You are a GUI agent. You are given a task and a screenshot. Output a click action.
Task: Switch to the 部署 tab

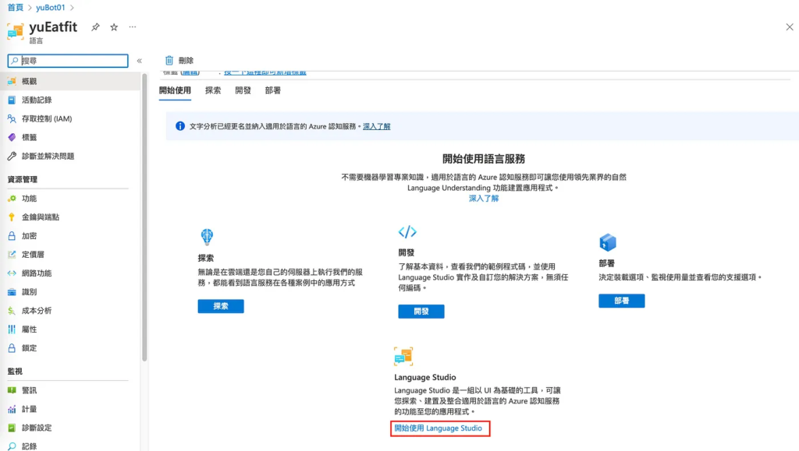coord(273,90)
